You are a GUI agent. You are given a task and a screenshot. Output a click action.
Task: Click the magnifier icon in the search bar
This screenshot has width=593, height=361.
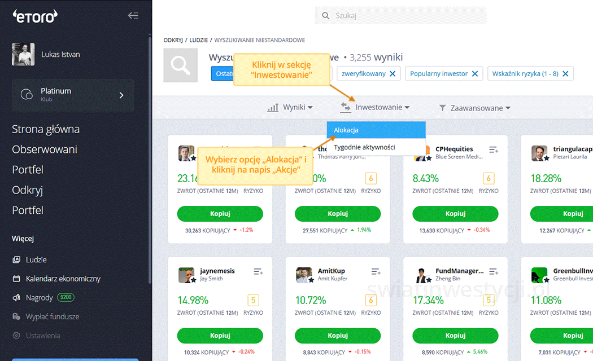326,15
